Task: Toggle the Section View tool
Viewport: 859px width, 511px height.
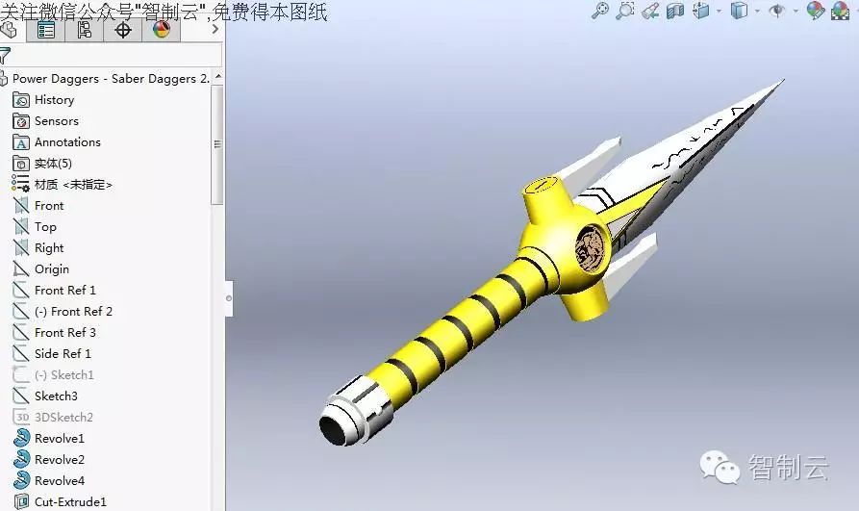Action: pyautogui.click(x=675, y=11)
